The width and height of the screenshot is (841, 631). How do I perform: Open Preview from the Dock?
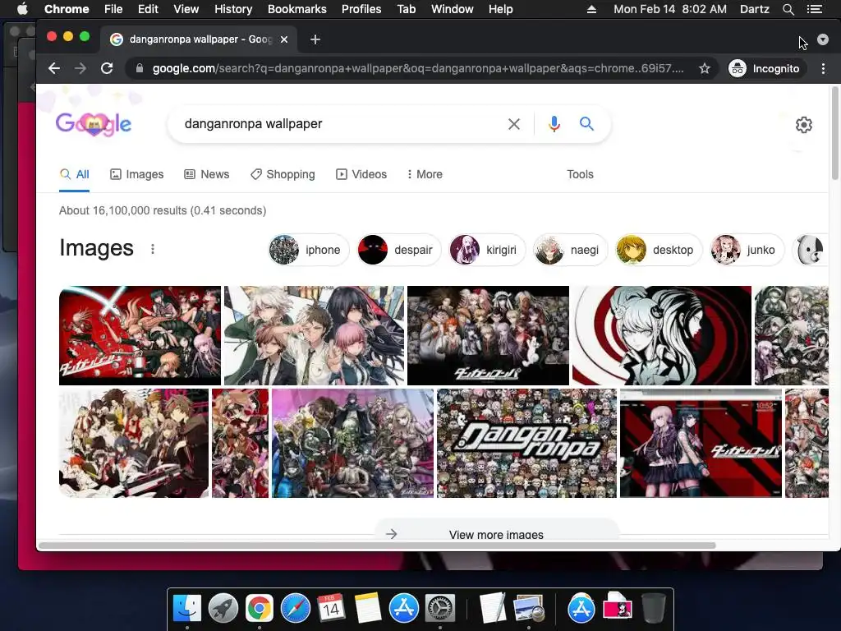pos(529,609)
